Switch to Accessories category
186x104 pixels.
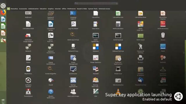pyautogui.click(x=23, y=9)
